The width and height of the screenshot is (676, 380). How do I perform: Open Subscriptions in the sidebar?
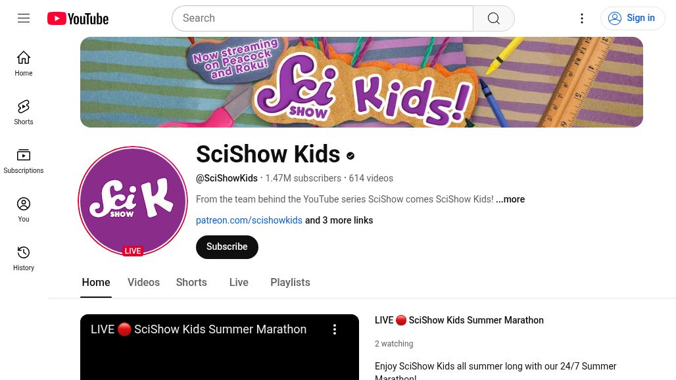24,161
